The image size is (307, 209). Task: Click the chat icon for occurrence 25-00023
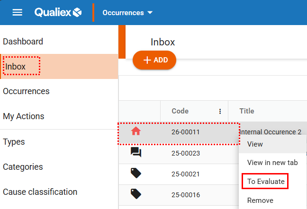click(x=136, y=152)
